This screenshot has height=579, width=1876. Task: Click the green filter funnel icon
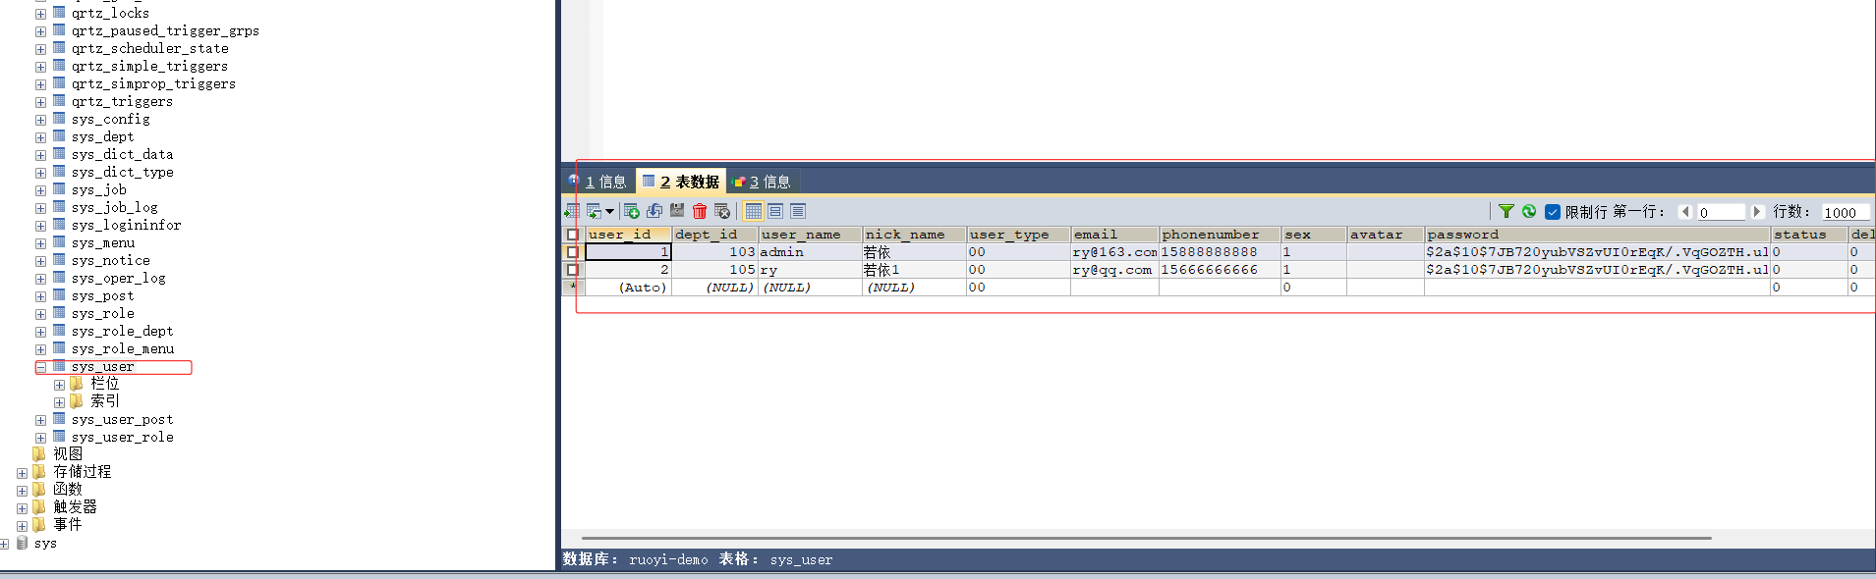coord(1506,211)
